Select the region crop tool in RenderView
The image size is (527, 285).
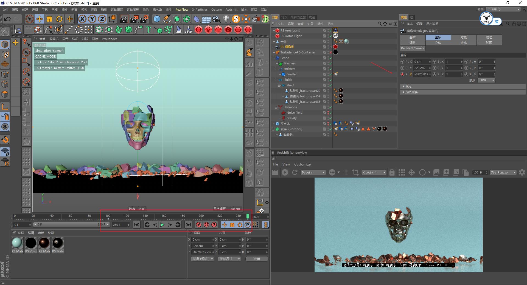point(355,172)
